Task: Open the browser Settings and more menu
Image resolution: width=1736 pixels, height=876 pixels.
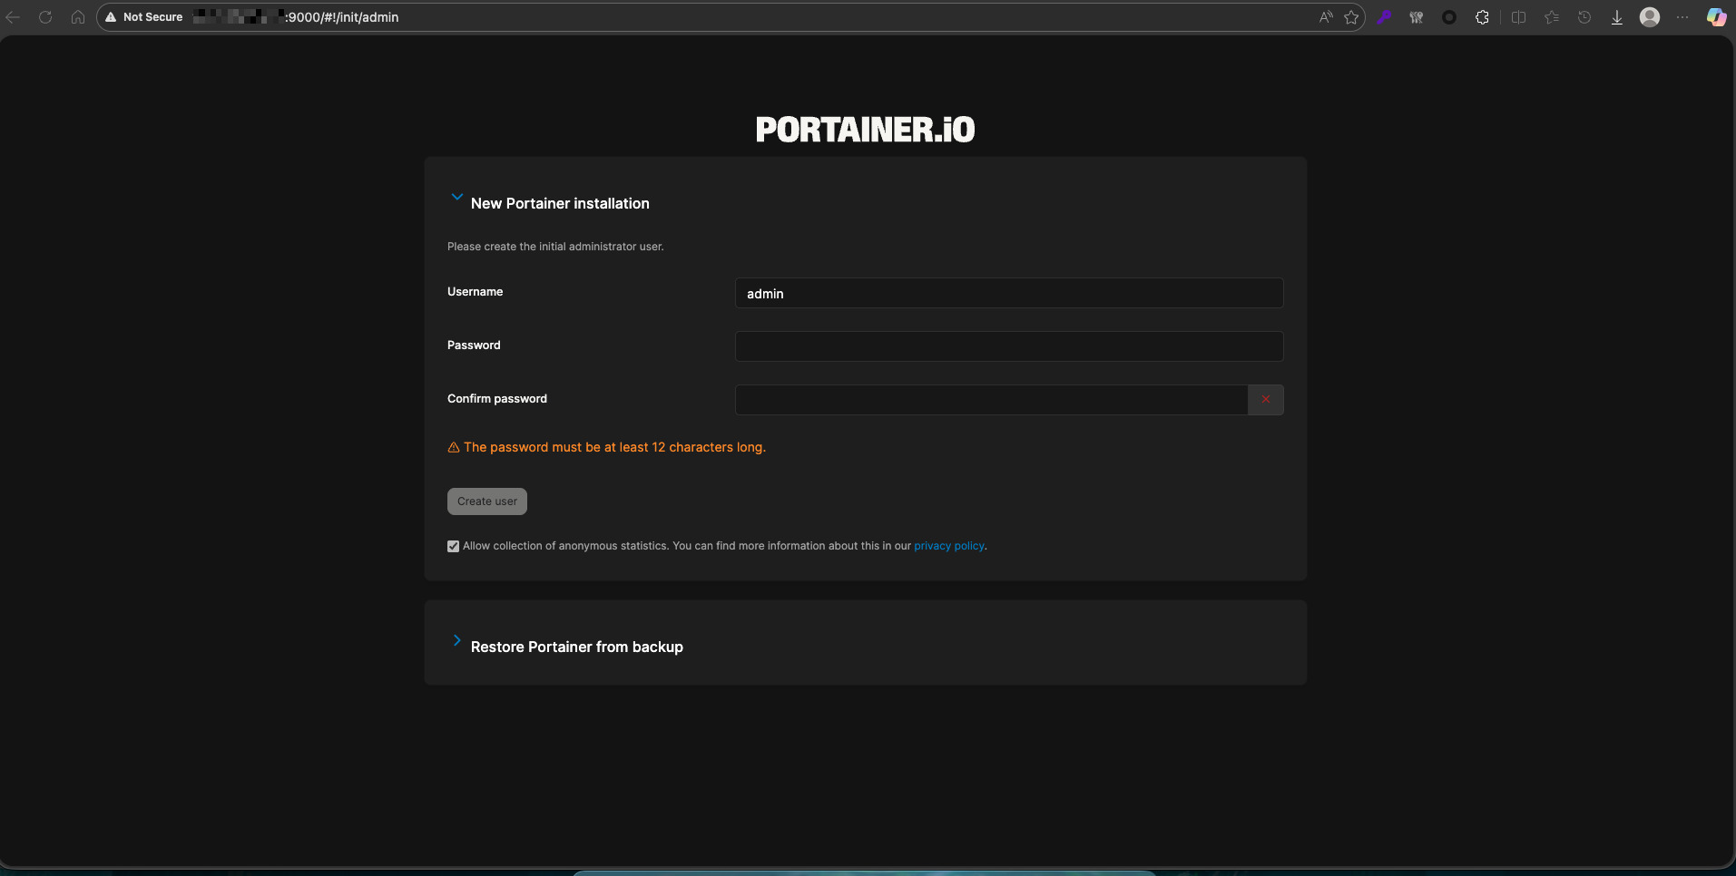Action: tap(1682, 17)
